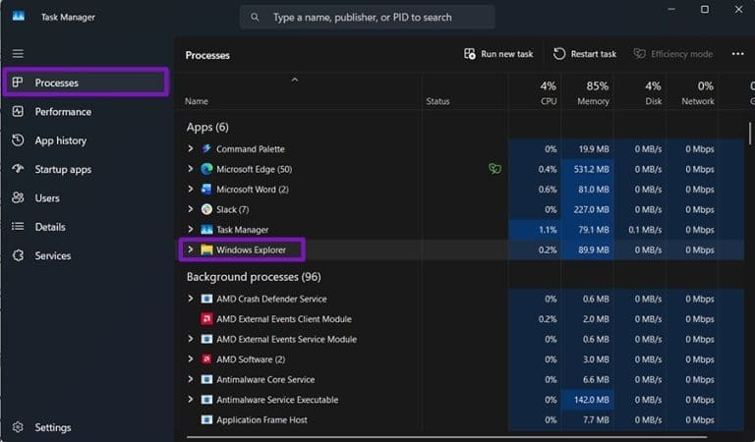Viewport: 755px width, 442px height.
Task: Select the Windows Explorer process row
Action: click(x=459, y=249)
